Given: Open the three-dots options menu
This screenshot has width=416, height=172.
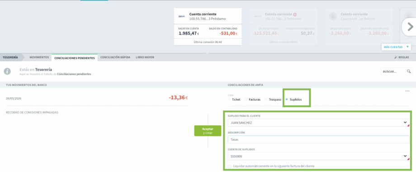Looking at the screenshot, I should 407,91.
